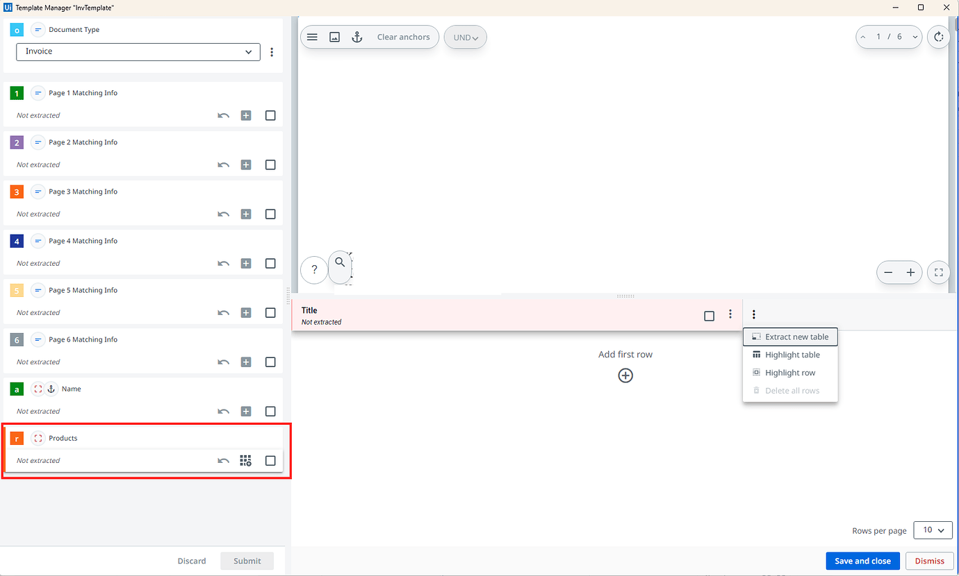This screenshot has width=959, height=576.
Task: Open the table extraction icon on Products field
Action: pos(245,460)
